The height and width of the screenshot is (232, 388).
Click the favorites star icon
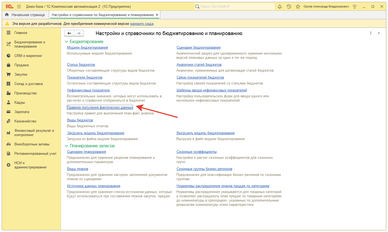(x=298, y=7)
